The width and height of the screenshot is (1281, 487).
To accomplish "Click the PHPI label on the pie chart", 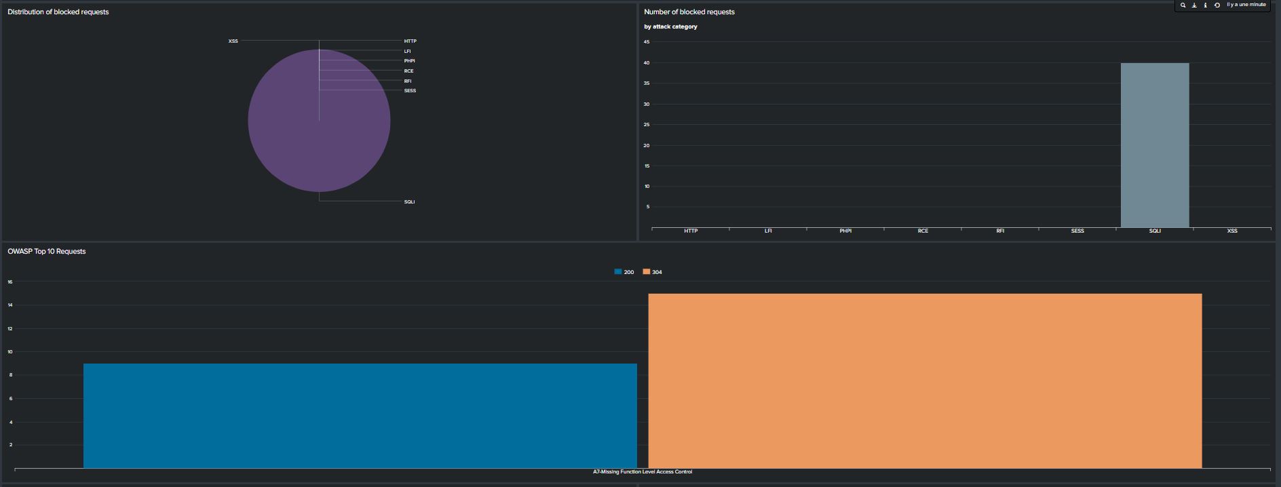I will 410,61.
